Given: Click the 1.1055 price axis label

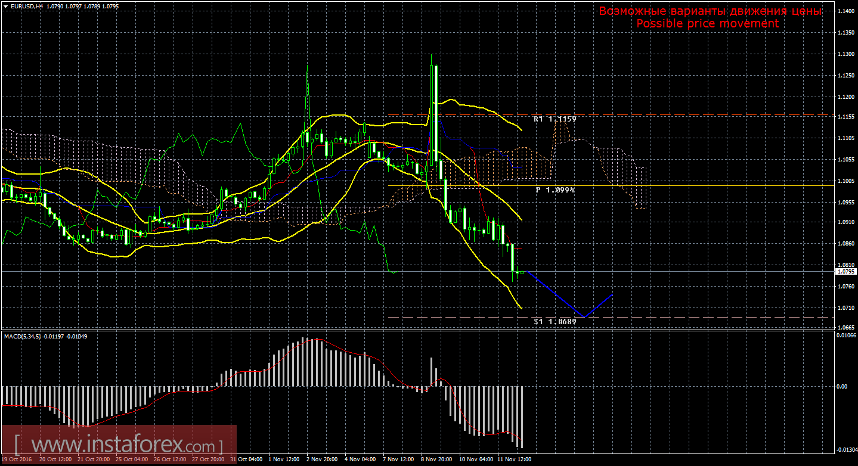Looking at the screenshot, I should coord(845,160).
